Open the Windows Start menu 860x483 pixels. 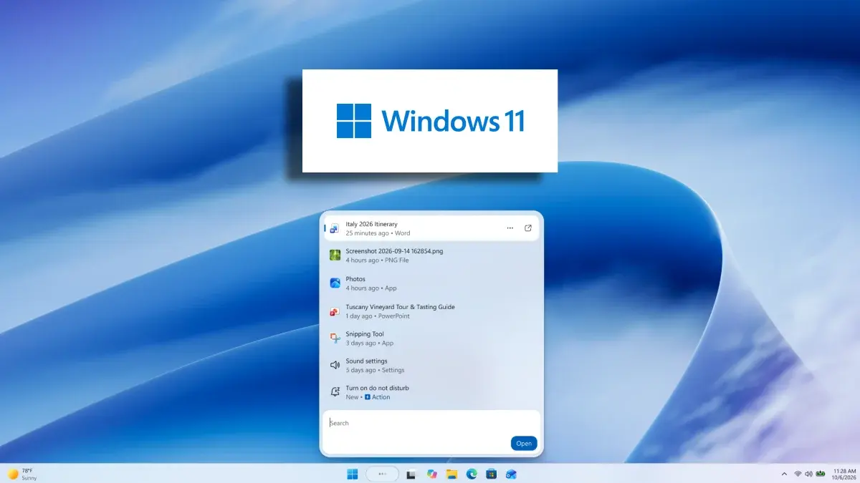353,474
